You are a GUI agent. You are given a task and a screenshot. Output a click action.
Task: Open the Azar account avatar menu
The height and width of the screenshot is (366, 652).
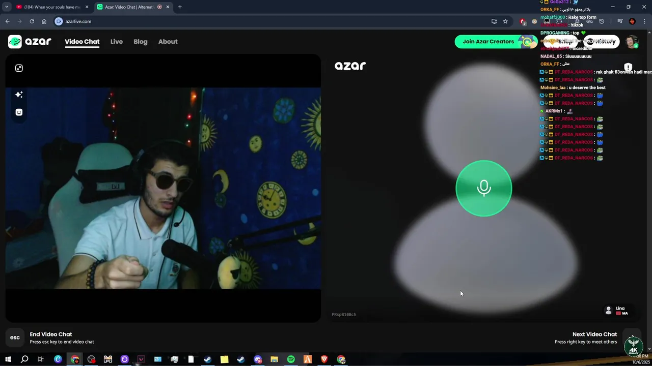(632, 42)
